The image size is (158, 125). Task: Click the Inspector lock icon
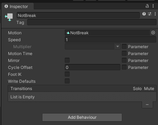point(147,6)
